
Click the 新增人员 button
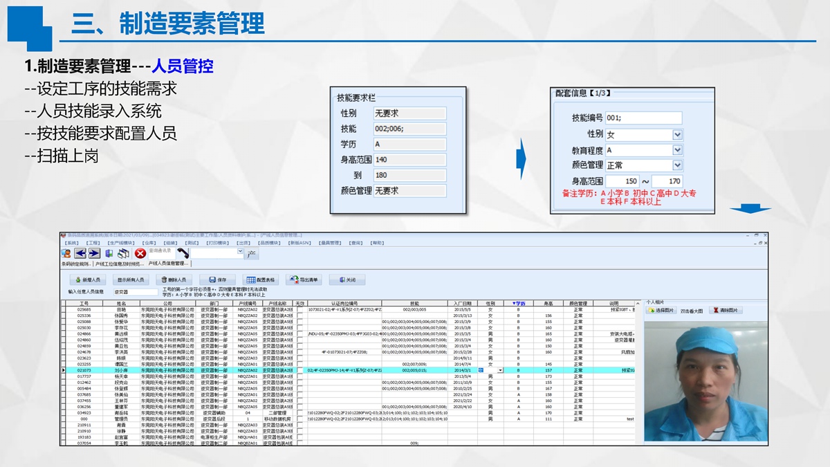[x=87, y=280]
